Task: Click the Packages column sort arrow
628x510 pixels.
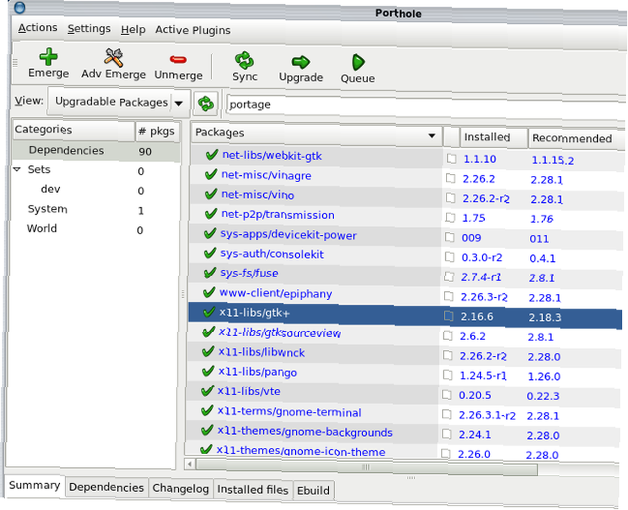Action: coord(432,136)
